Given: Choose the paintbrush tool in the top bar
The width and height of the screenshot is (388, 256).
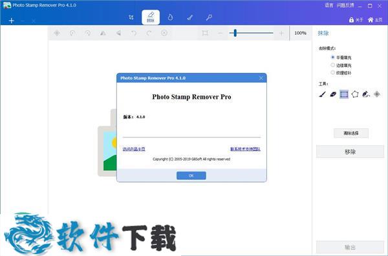Looking at the screenshot, I should pyautogui.click(x=189, y=17).
